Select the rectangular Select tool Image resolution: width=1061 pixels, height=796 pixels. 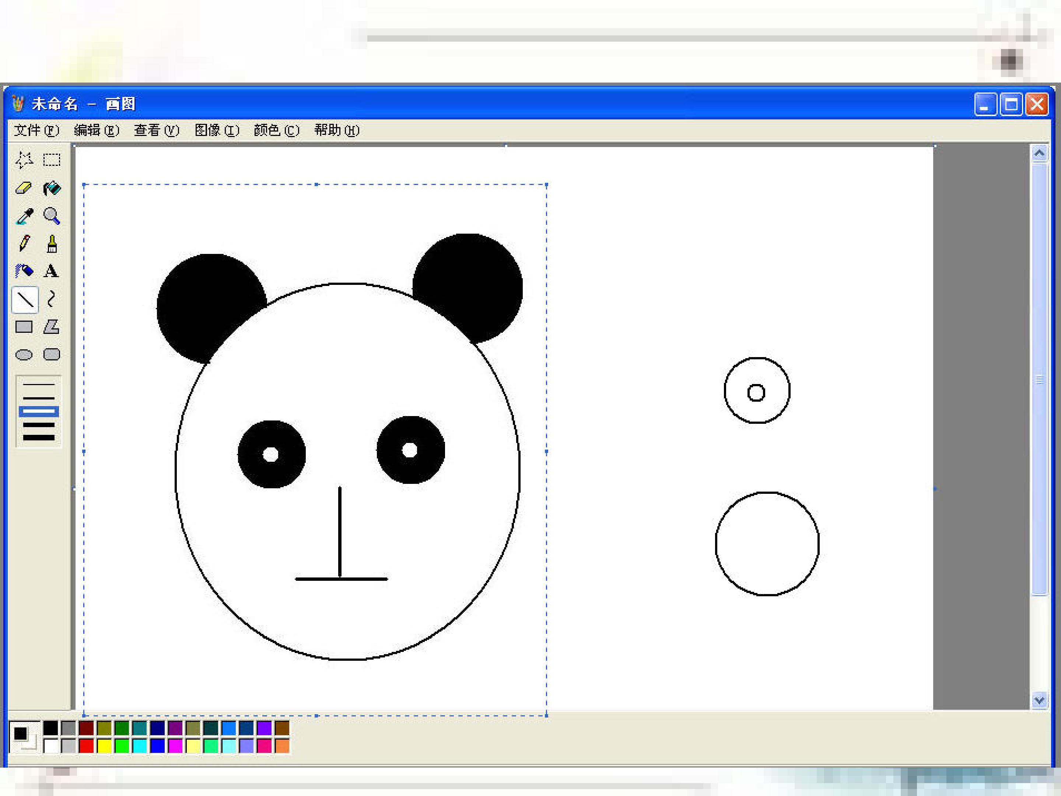(52, 160)
